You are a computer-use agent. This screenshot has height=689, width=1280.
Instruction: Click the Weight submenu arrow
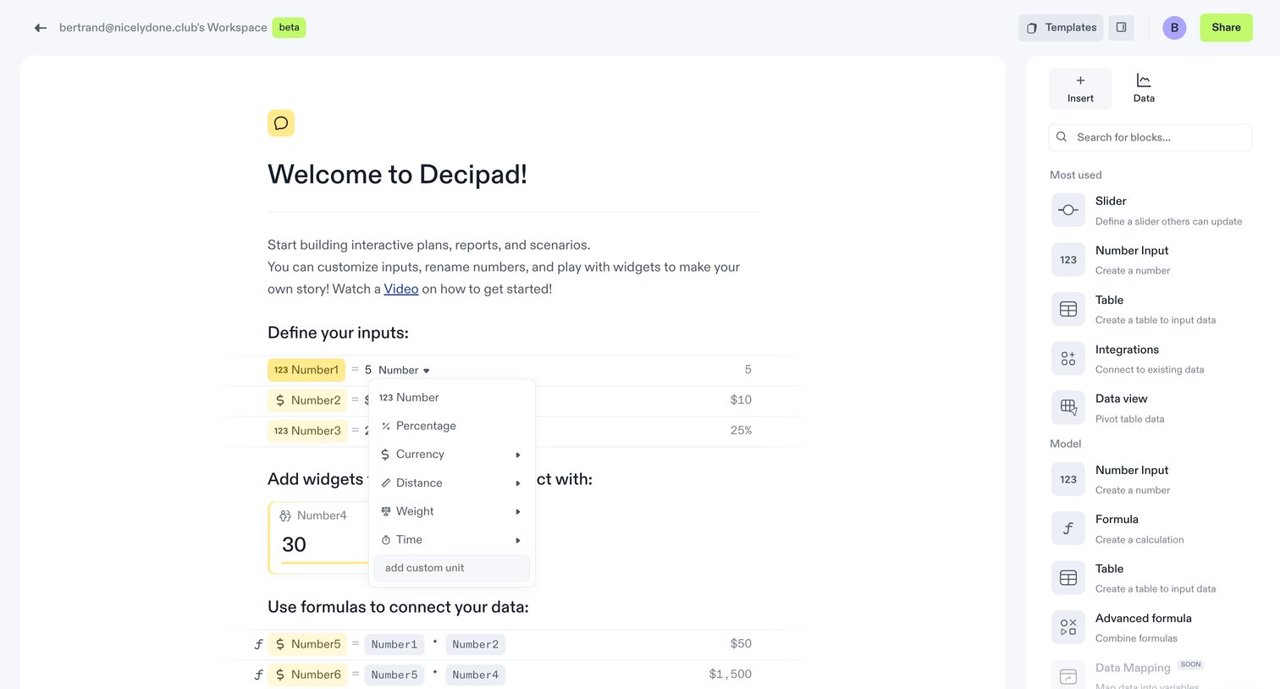pos(518,512)
